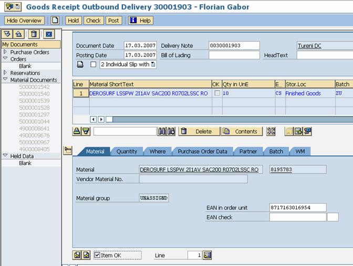
Task: Close the document overview with X icon
Action: (48, 34)
